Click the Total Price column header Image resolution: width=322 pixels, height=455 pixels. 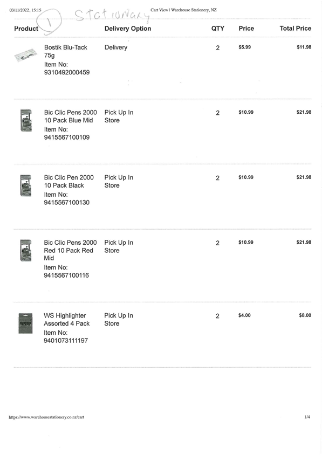click(x=295, y=29)
